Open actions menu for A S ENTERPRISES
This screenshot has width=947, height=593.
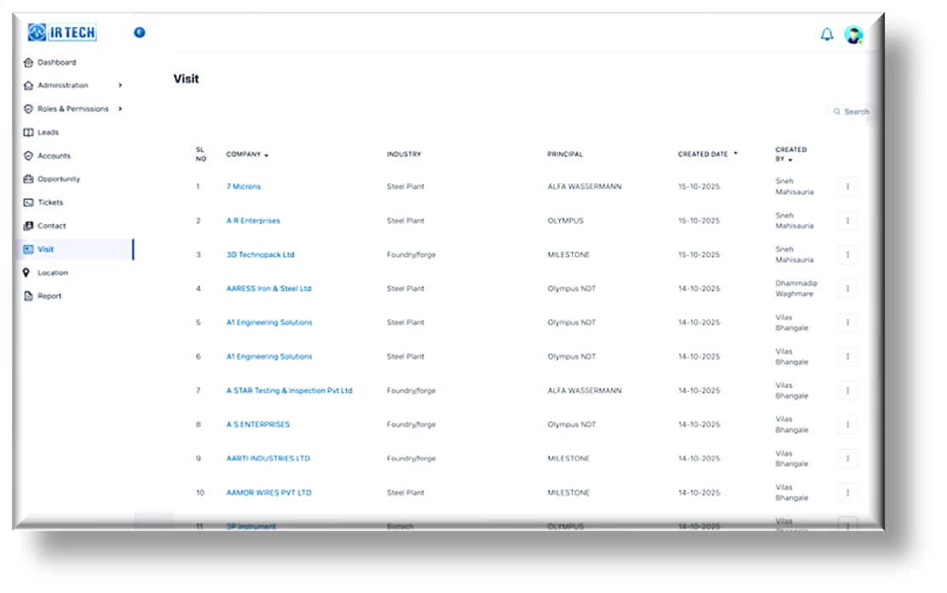pos(848,424)
